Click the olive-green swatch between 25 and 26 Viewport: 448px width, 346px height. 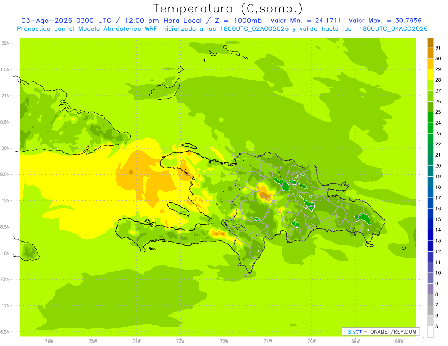(430, 107)
